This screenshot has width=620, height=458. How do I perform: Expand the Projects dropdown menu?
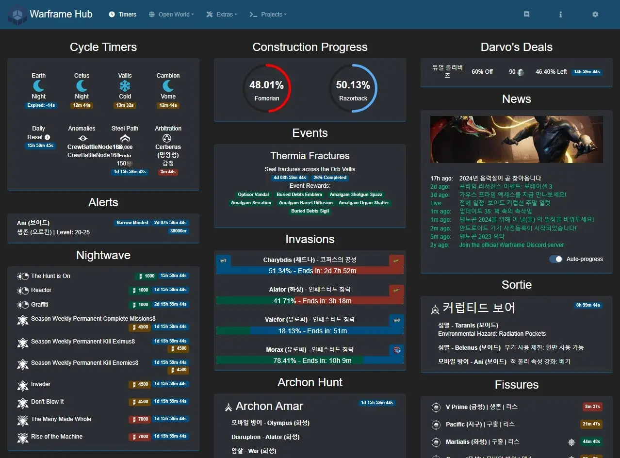(268, 15)
